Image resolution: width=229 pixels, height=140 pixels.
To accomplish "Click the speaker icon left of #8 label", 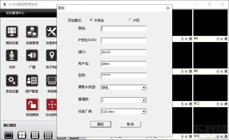I will [x=186, y=71].
